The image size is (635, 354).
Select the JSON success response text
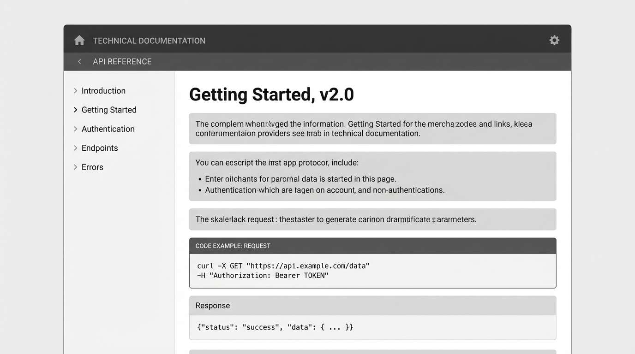click(275, 327)
